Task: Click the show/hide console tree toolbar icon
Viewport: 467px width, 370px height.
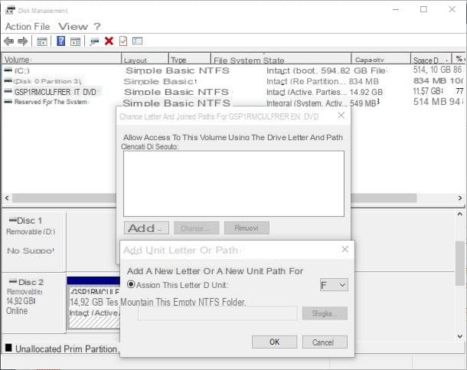Action: point(41,41)
